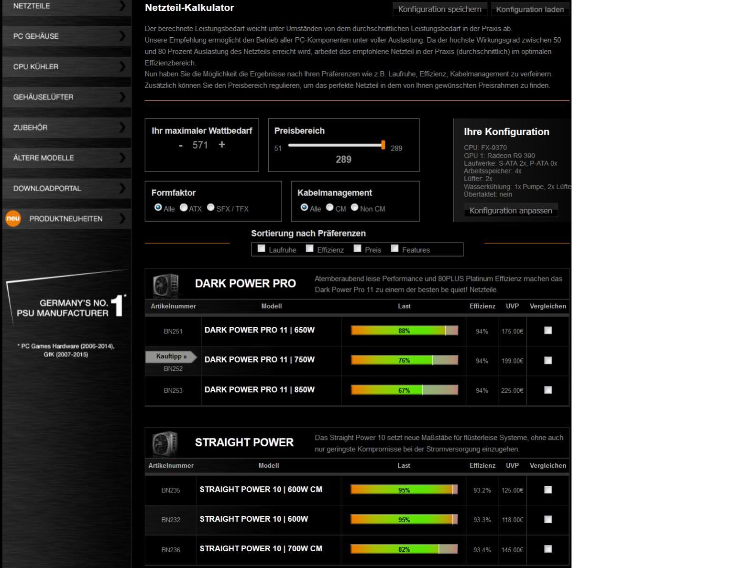This screenshot has height=568, width=734.
Task: Click the Preisbereich slider track
Action: tap(336, 145)
